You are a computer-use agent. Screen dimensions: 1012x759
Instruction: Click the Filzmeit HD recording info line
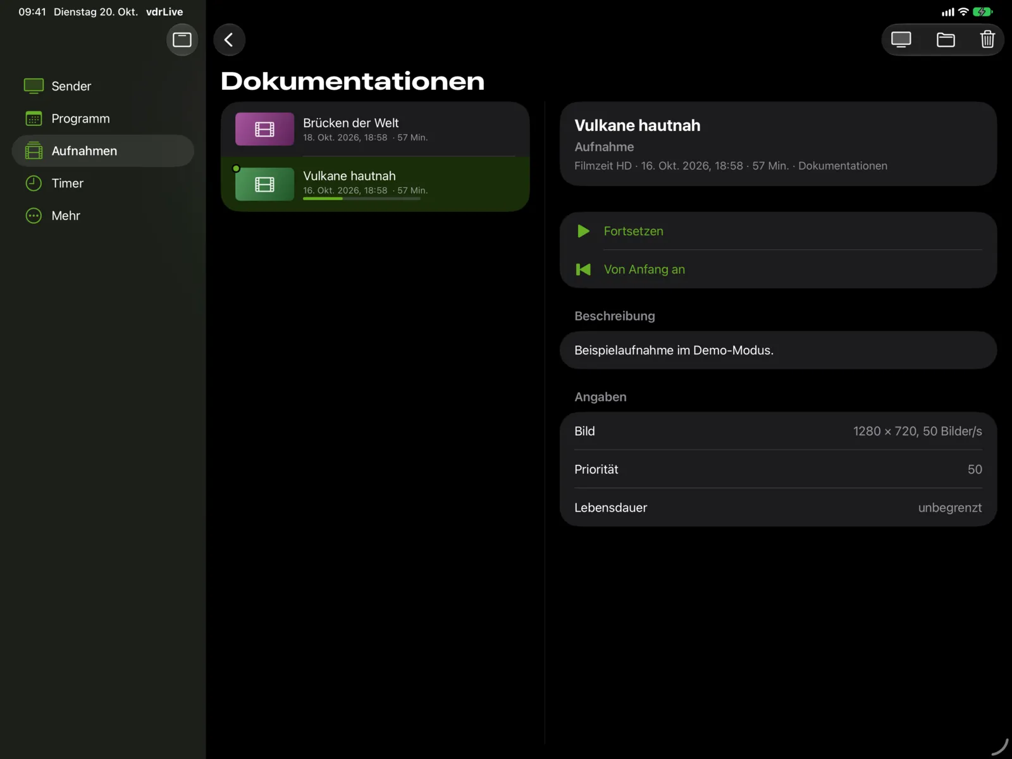pyautogui.click(x=731, y=166)
